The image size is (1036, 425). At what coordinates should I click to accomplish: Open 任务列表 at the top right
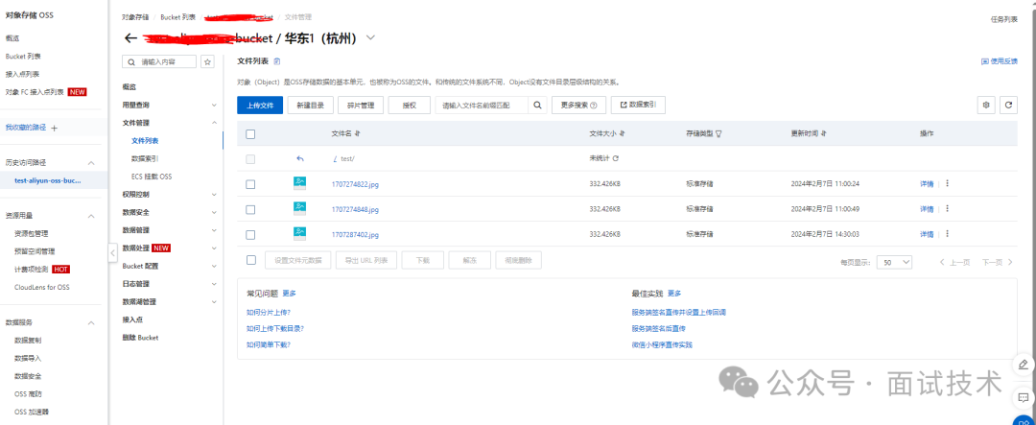coord(1004,20)
